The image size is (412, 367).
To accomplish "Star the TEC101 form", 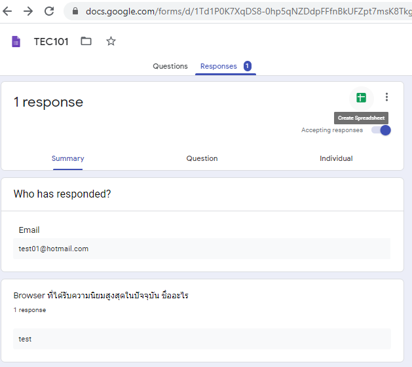I will pyautogui.click(x=111, y=42).
